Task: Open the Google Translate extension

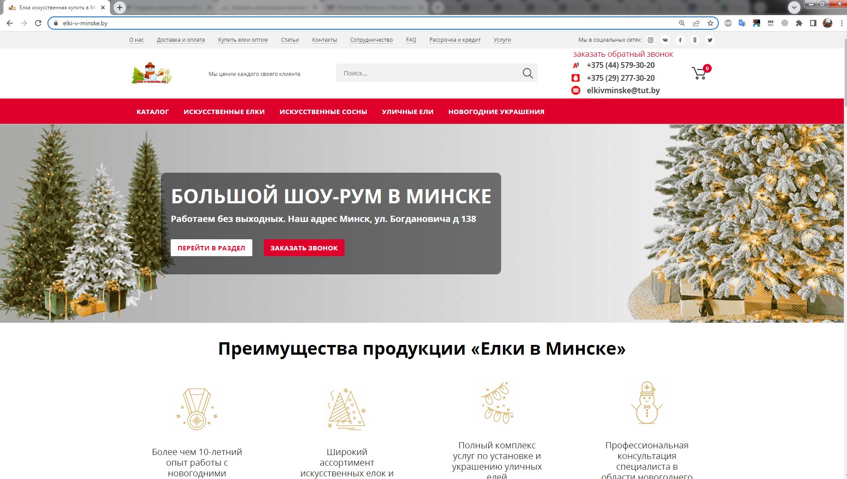Action: point(742,23)
